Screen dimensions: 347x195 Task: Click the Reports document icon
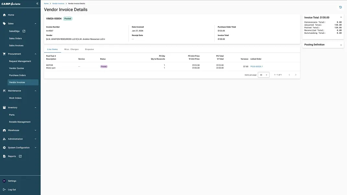[4, 156]
